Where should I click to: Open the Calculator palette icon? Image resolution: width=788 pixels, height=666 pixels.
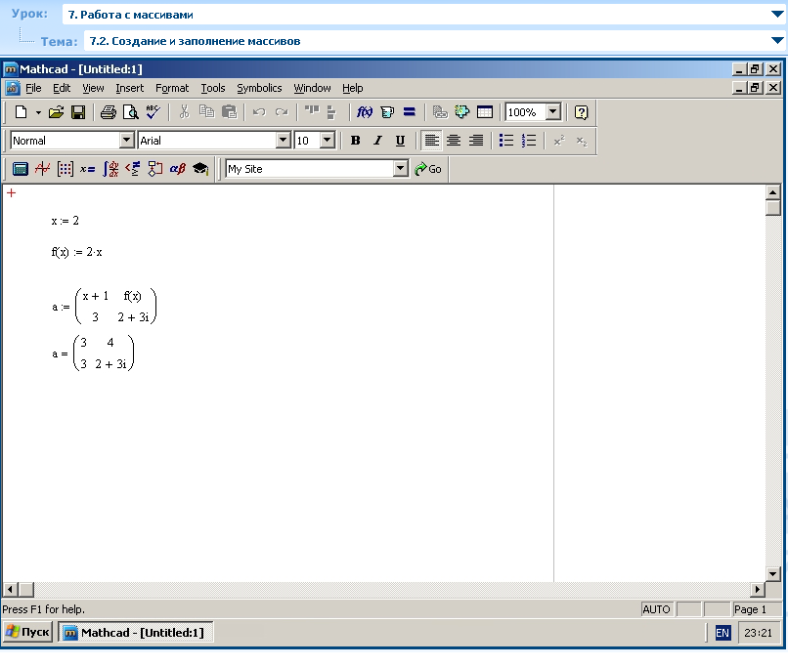point(21,169)
